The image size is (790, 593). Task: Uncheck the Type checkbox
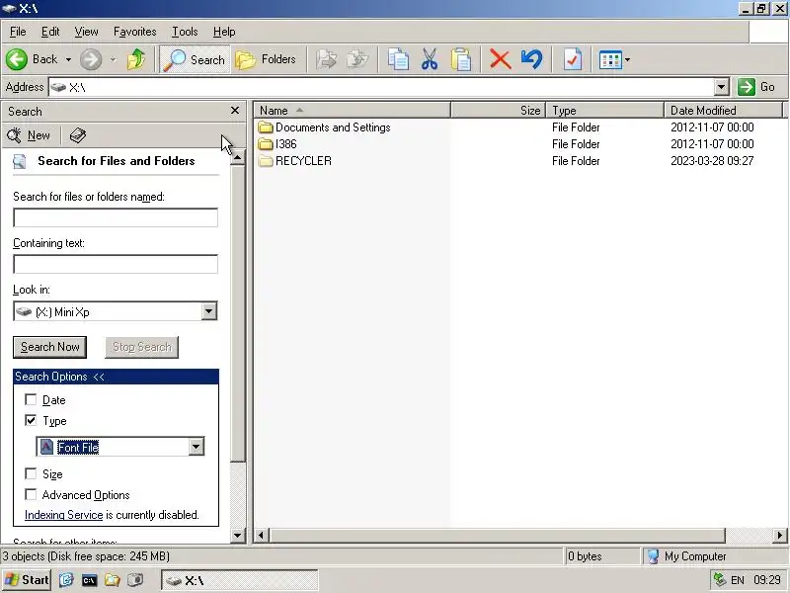point(31,421)
